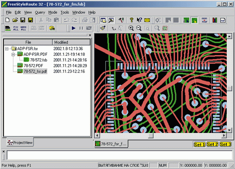The height and width of the screenshot is (169, 235).
Task: Toggle the project view window icon
Action: pos(103,20)
